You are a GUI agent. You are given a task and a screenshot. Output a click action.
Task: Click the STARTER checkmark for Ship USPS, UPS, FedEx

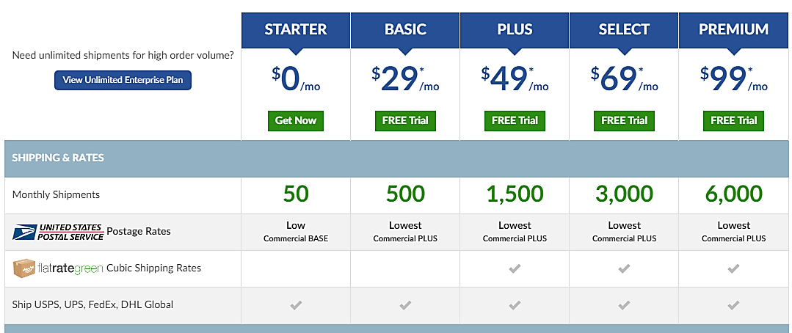click(296, 305)
